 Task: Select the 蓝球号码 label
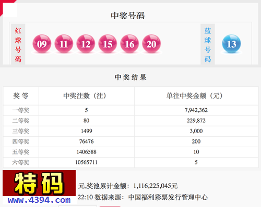pyautogui.click(x=208, y=45)
